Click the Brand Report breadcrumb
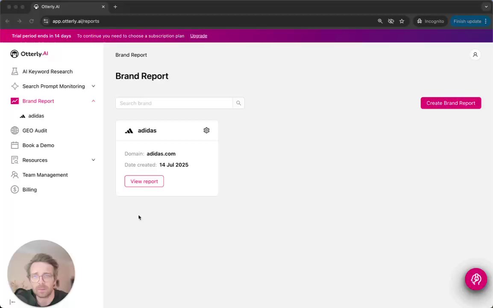The height and width of the screenshot is (308, 493). click(131, 55)
